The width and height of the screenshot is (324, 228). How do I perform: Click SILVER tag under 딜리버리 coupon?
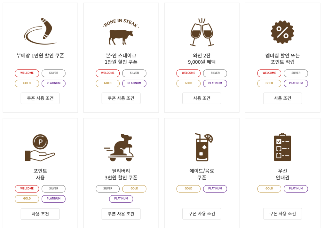coord(108,189)
